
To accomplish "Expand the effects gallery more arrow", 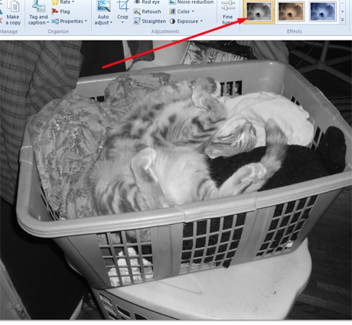I will point(343,20).
